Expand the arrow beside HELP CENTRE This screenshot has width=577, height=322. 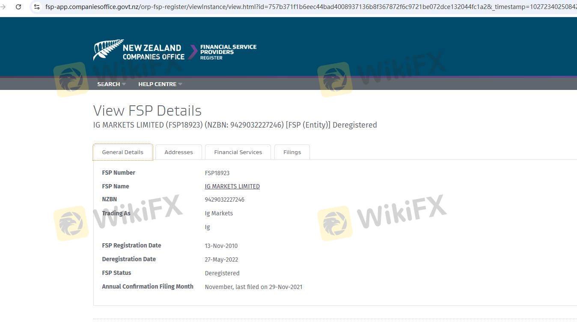180,84
